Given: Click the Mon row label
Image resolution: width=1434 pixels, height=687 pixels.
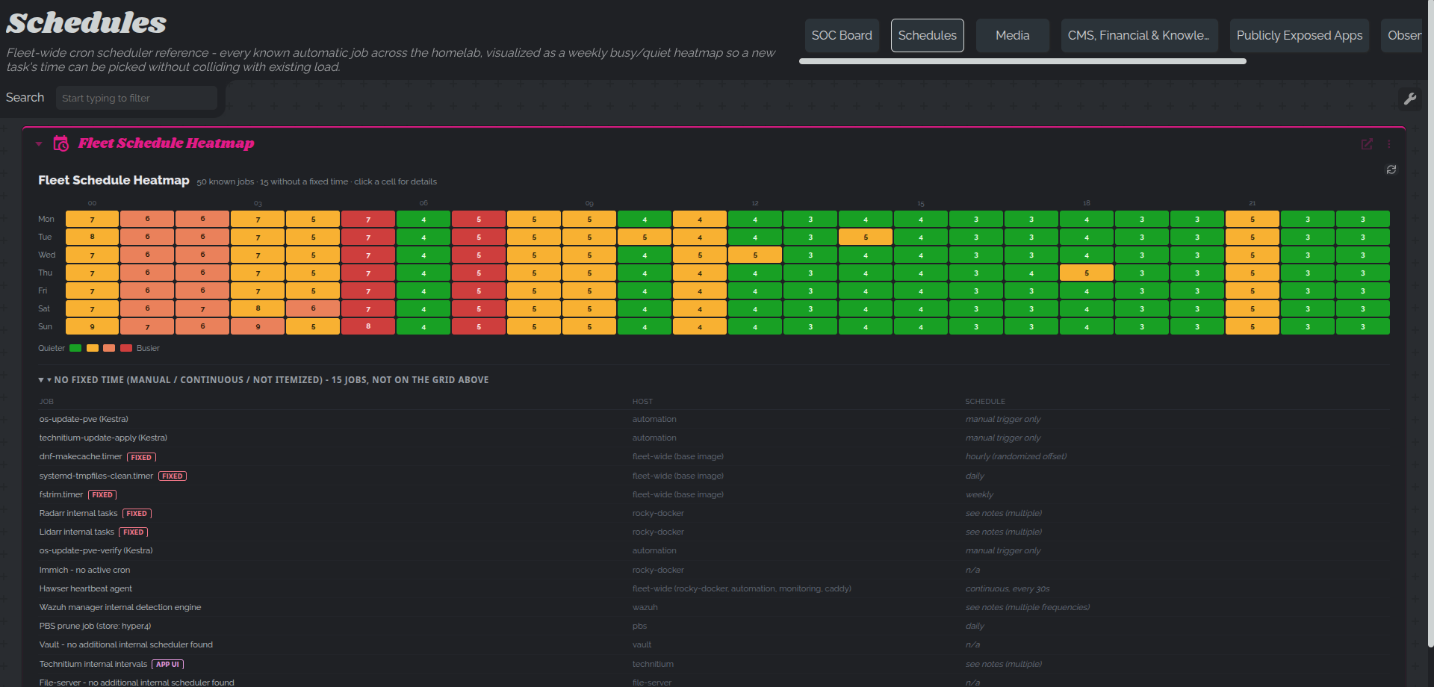Looking at the screenshot, I should 46,220.
